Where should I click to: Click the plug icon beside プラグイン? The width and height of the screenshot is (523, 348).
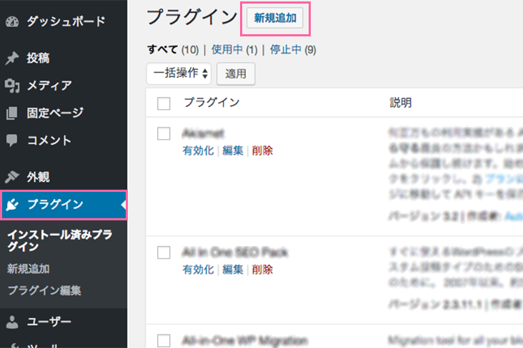click(x=12, y=205)
